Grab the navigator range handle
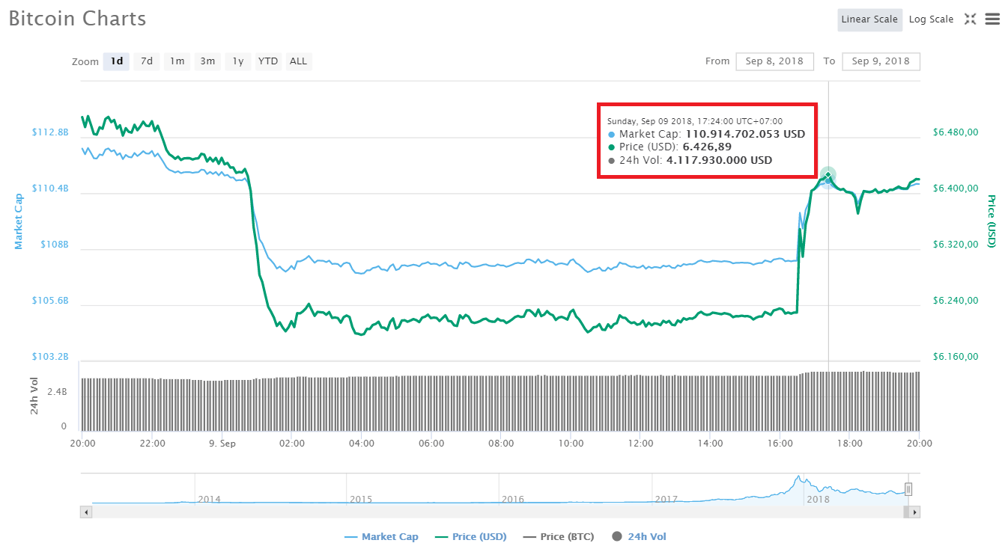Screen dimensions: 1005x552 908,490
